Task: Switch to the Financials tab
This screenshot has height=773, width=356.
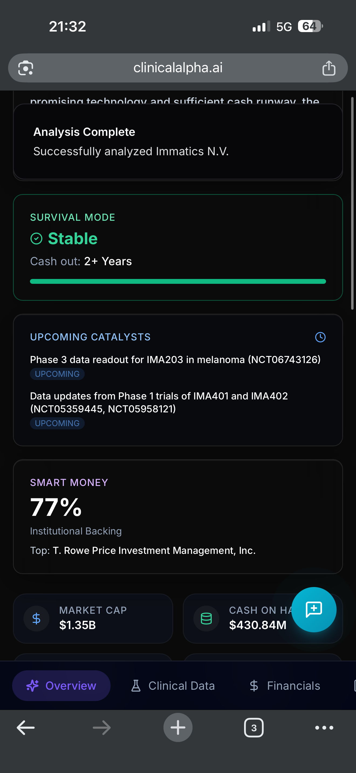Action: point(285,686)
